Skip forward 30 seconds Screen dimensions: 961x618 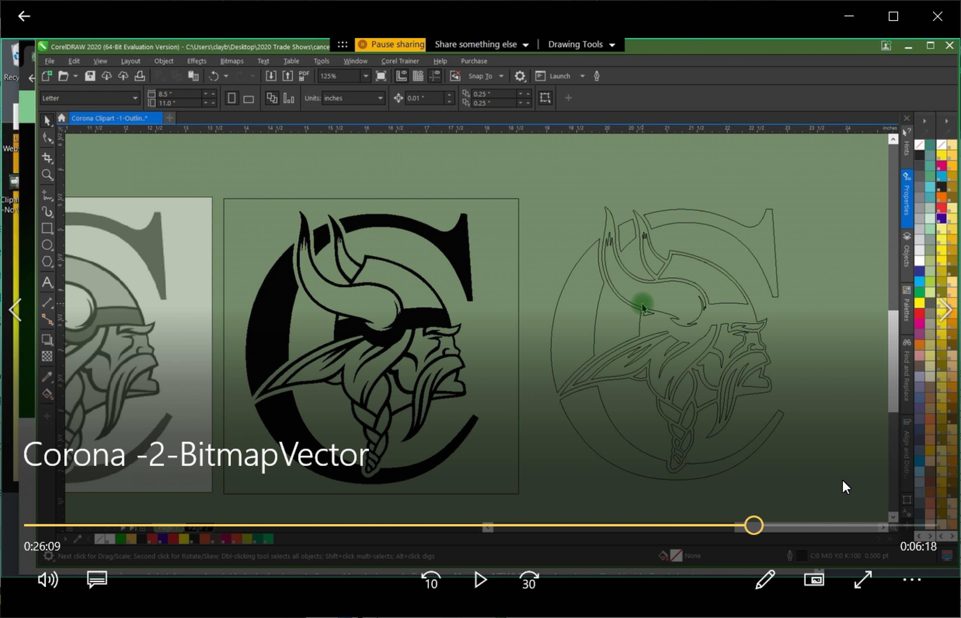529,580
